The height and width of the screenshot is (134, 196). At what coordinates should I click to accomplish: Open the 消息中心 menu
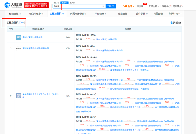tap(166, 6)
